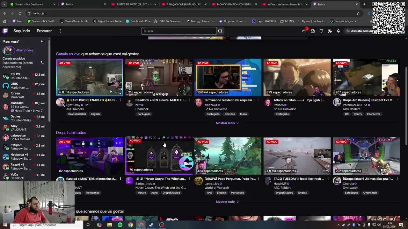This screenshot has width=408, height=229.
Task: Show hidden system tray icons
Action: pyautogui.click(x=338, y=225)
